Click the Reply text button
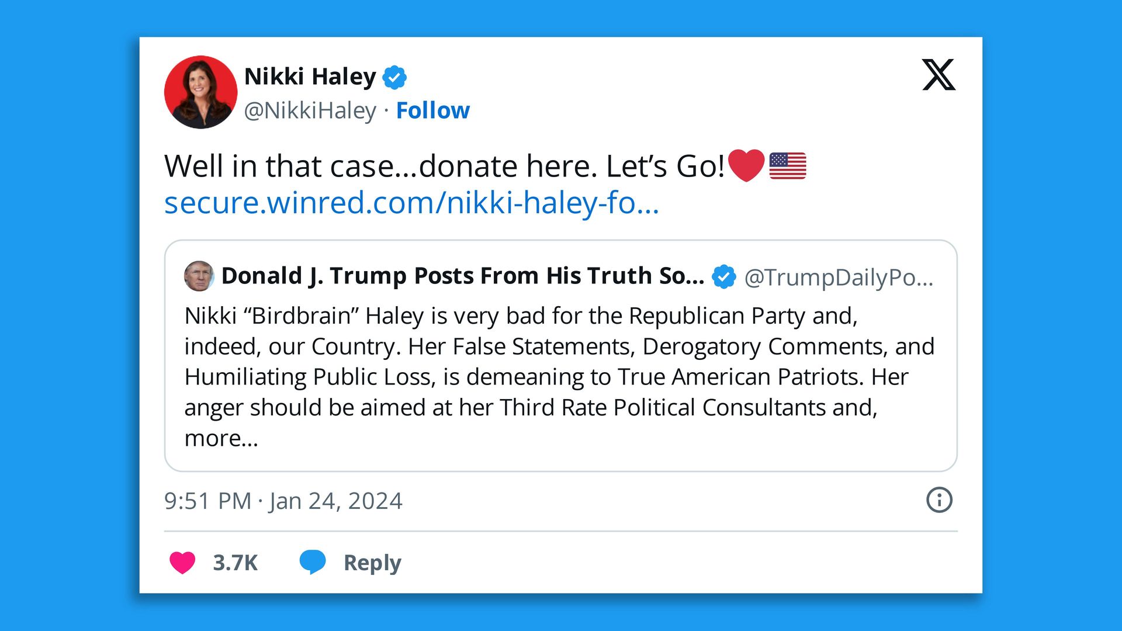The image size is (1122, 631). click(372, 563)
